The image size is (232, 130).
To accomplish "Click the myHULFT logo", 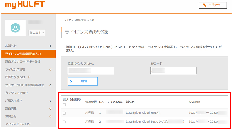I will pos(24,5).
